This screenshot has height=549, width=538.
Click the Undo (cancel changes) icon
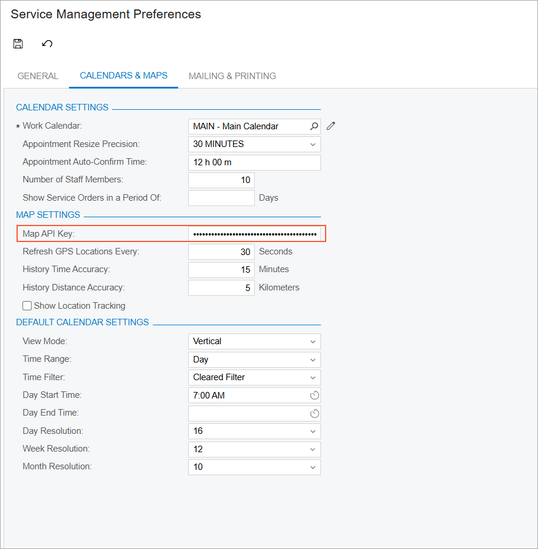coord(47,43)
